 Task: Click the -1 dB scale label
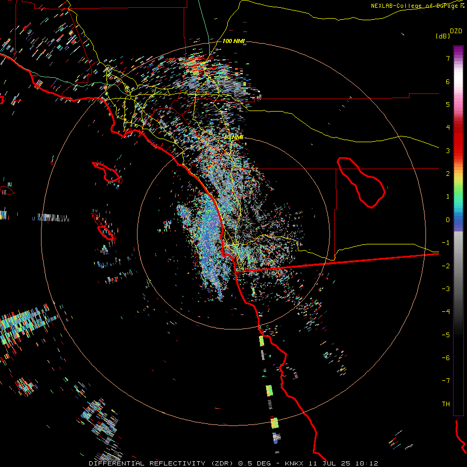pyautogui.click(x=446, y=243)
